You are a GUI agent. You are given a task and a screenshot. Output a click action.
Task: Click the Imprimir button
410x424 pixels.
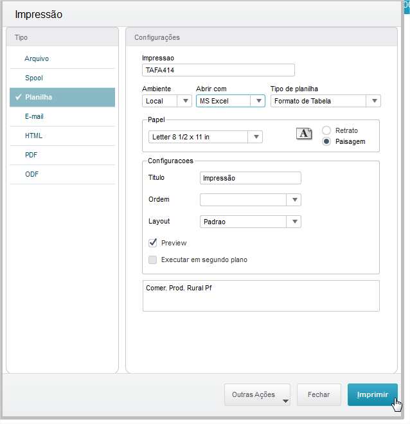click(x=372, y=394)
